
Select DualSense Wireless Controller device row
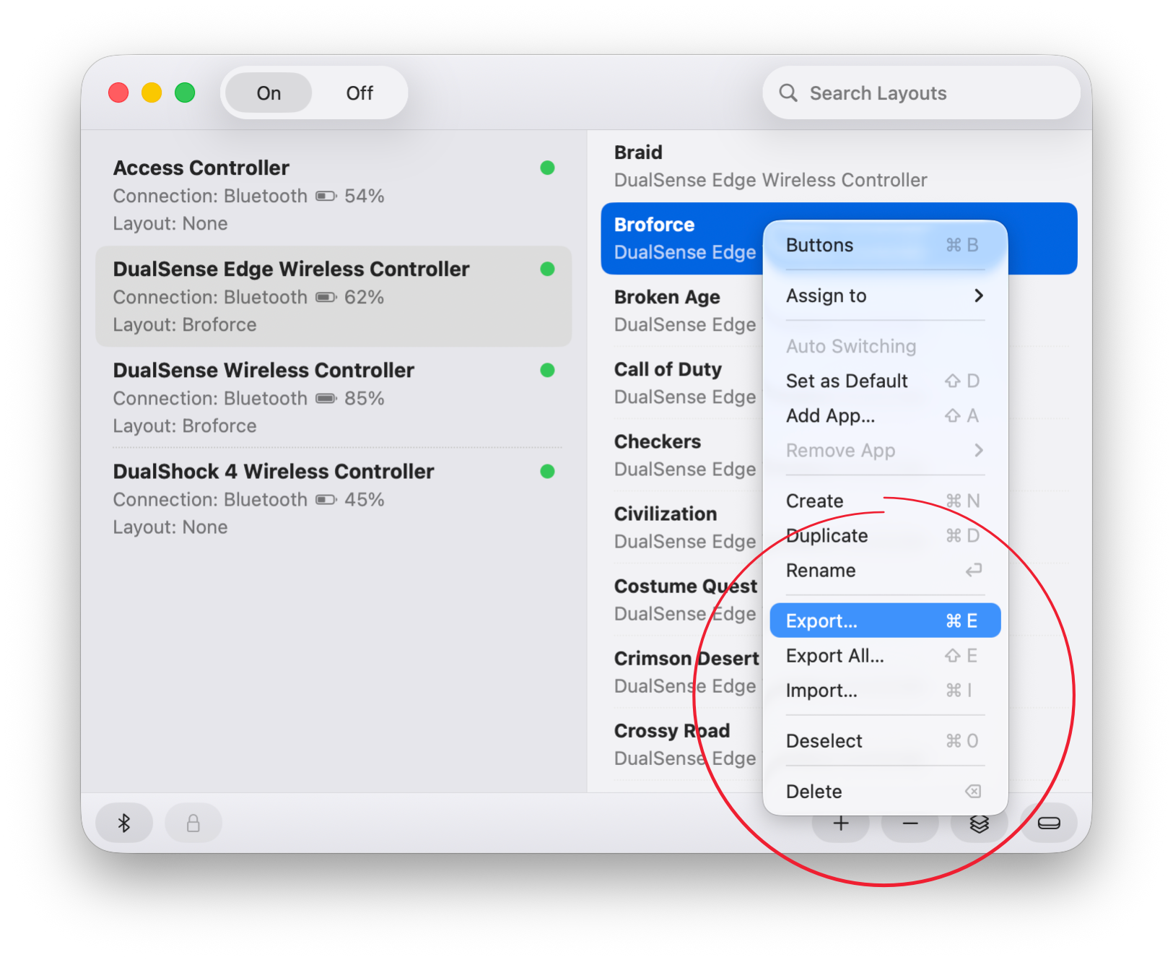click(x=333, y=397)
